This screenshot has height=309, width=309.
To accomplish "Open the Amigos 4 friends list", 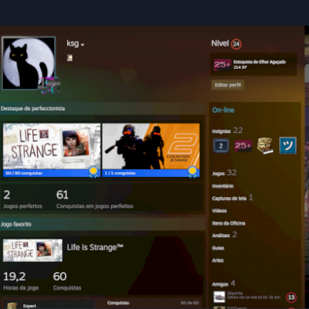I will coord(223,284).
